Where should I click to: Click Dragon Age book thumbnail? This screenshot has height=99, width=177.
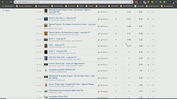pos(46,85)
